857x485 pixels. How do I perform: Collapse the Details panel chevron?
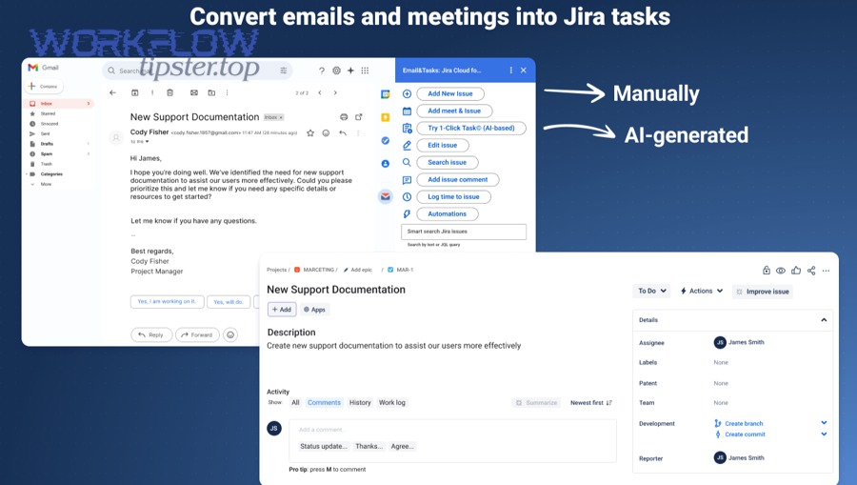click(824, 320)
